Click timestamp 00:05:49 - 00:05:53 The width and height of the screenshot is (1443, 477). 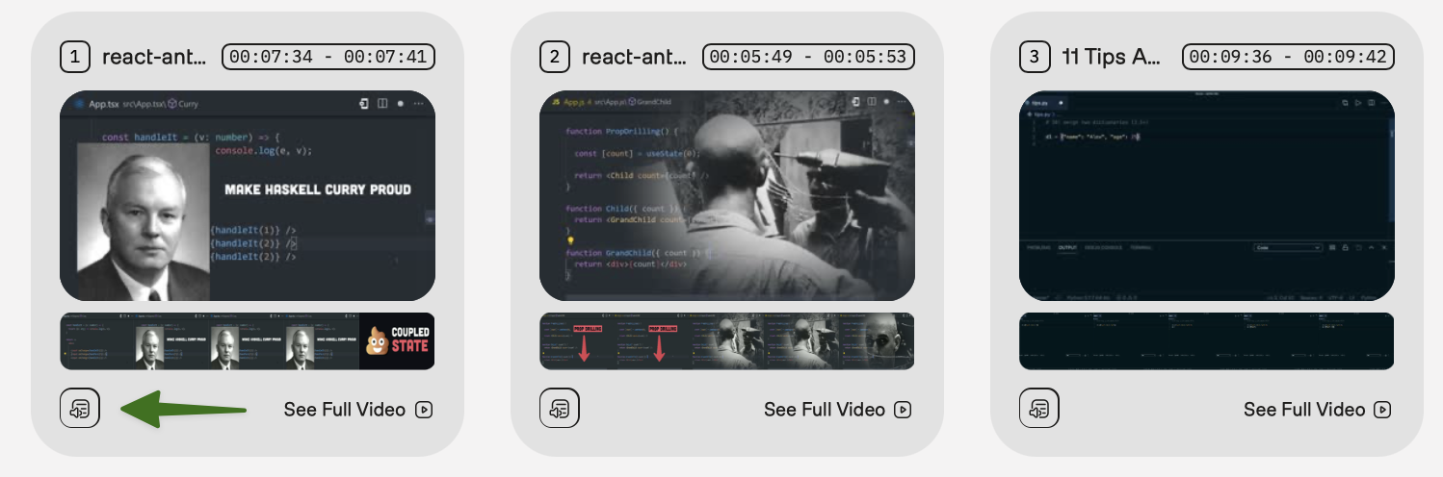pos(808,57)
